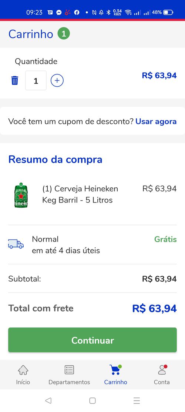
Task: Tap the Total com frete amount
Action: tap(154, 309)
